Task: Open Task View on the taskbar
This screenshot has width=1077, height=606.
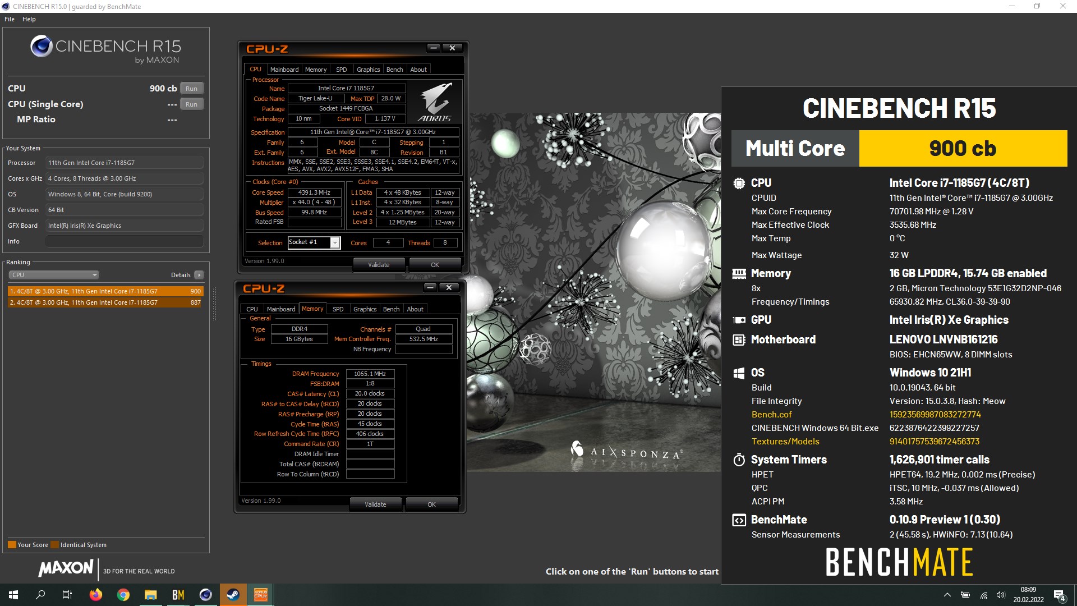Action: (67, 595)
